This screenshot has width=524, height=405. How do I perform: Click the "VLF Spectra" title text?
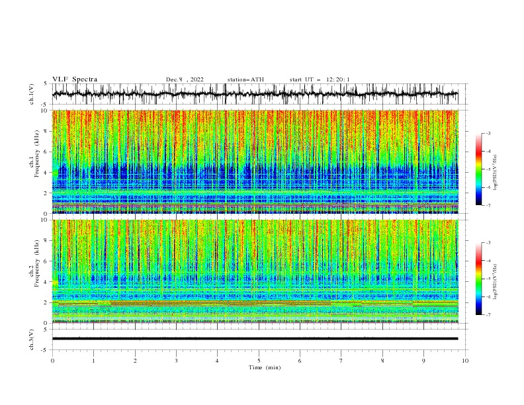pos(75,79)
